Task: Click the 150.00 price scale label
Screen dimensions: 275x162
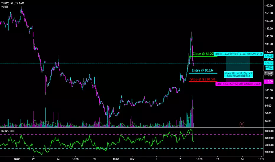Action: coord(269,21)
